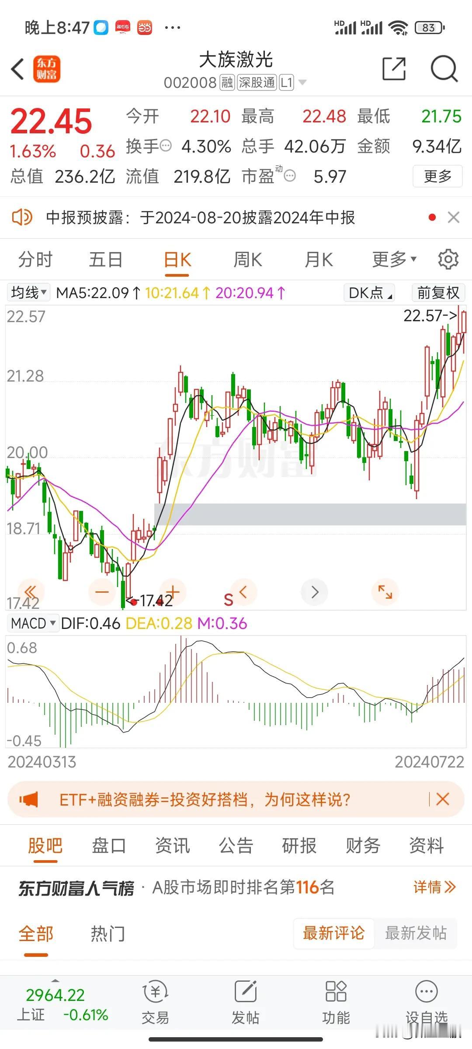Tap the end date 20240722

430,762
